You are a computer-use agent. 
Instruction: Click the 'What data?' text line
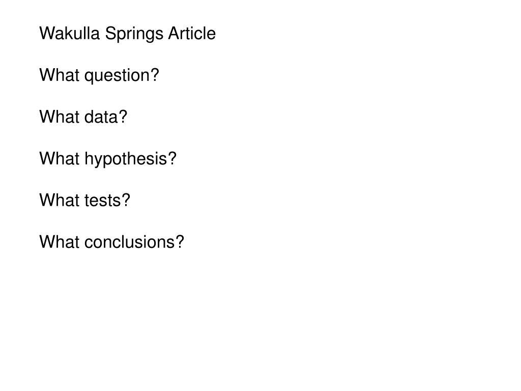click(83, 117)
